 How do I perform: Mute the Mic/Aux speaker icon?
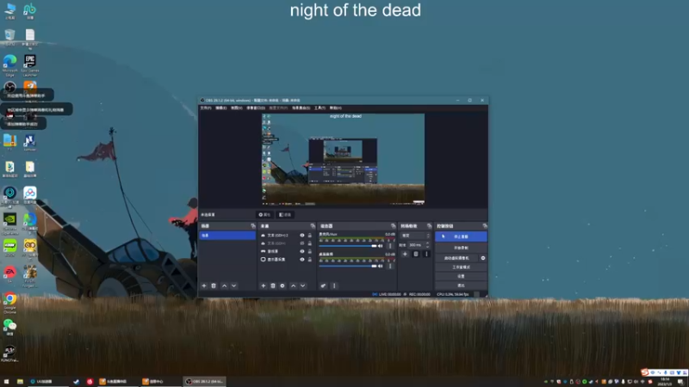(381, 246)
